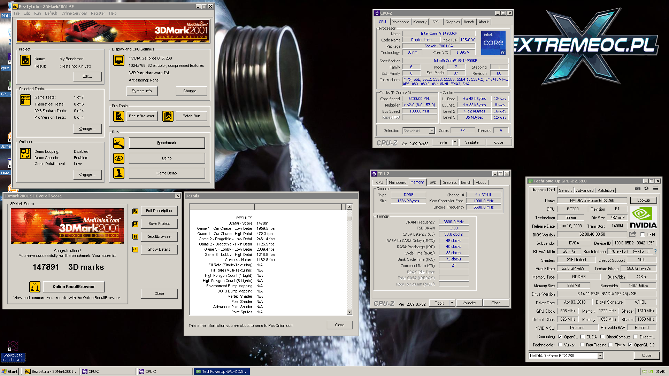669x376 pixels.
Task: Switch to TechPowerUp GPU-Z taskbar item
Action: coord(222,371)
